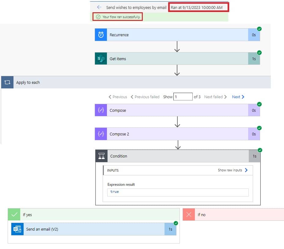Expand the Compose 2 action card
Screen dimensions: 284x249
pos(177,134)
